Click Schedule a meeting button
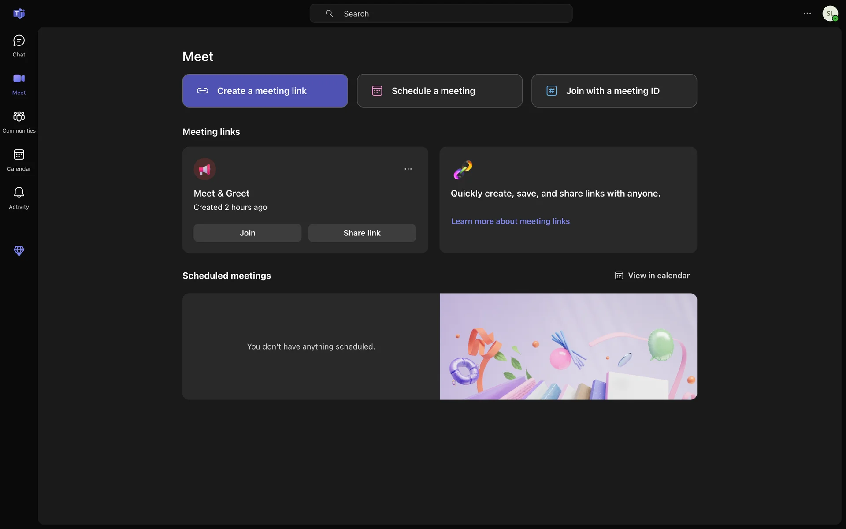The image size is (846, 529). click(x=439, y=91)
